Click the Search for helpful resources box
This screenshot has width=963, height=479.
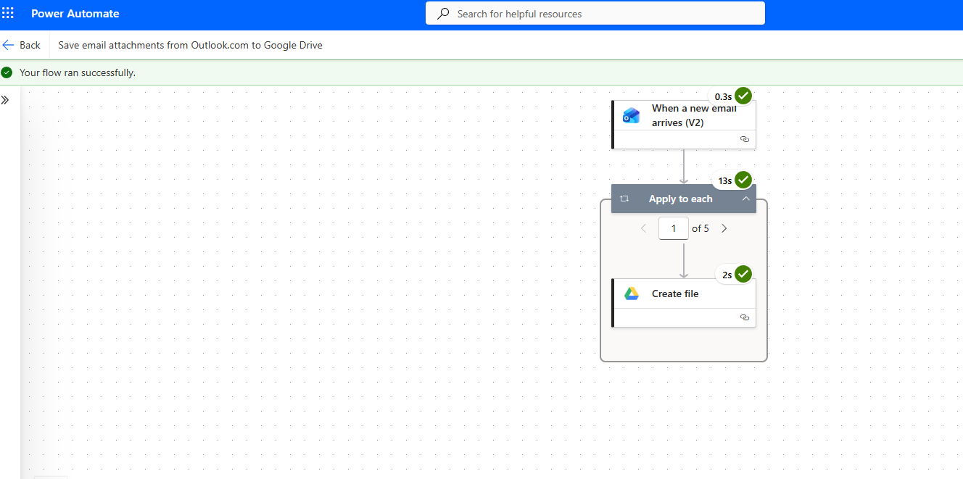(602, 14)
